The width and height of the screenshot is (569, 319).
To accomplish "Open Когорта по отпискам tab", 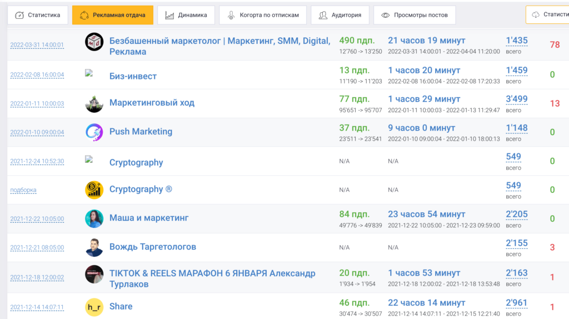I will 263,15.
